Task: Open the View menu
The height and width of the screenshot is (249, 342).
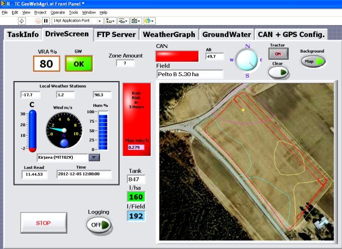Action: (27, 13)
